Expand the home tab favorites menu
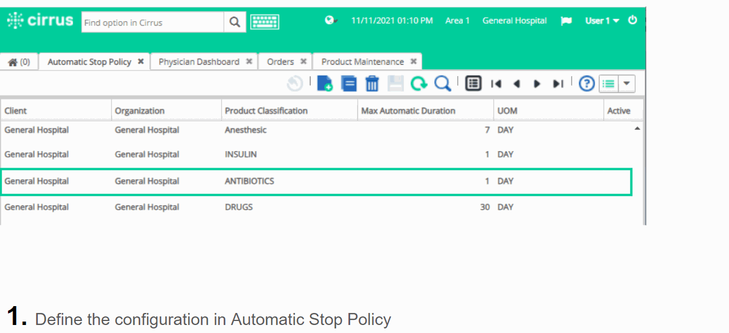The image size is (729, 333). click(x=19, y=61)
